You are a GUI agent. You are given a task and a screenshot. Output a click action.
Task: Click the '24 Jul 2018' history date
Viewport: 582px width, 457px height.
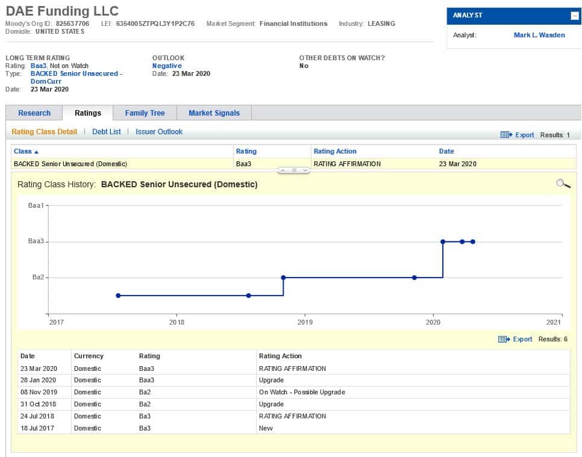(37, 416)
